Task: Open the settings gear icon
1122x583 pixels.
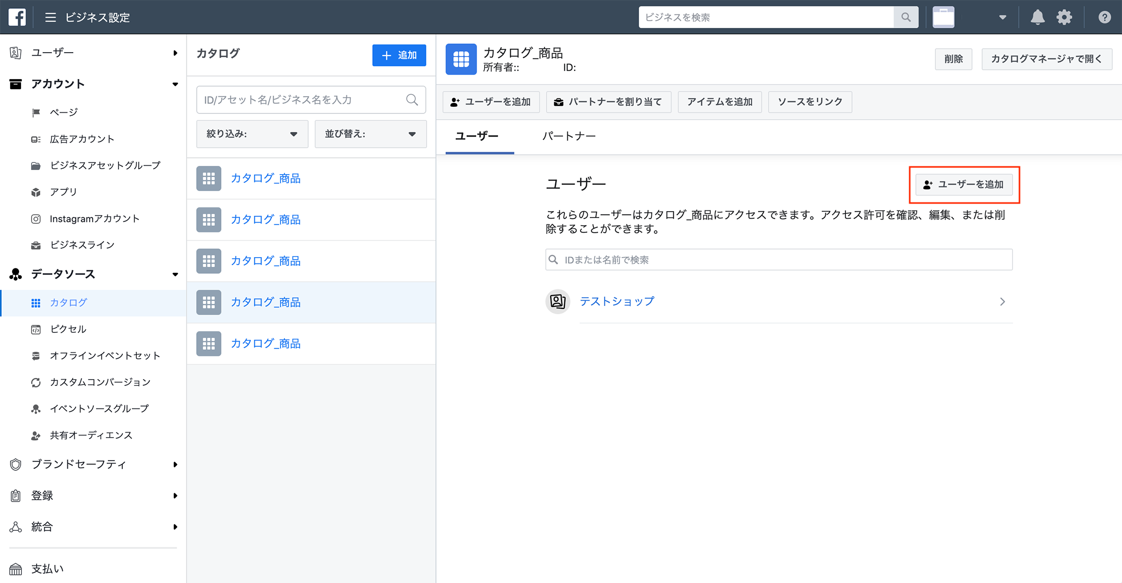Action: point(1064,17)
